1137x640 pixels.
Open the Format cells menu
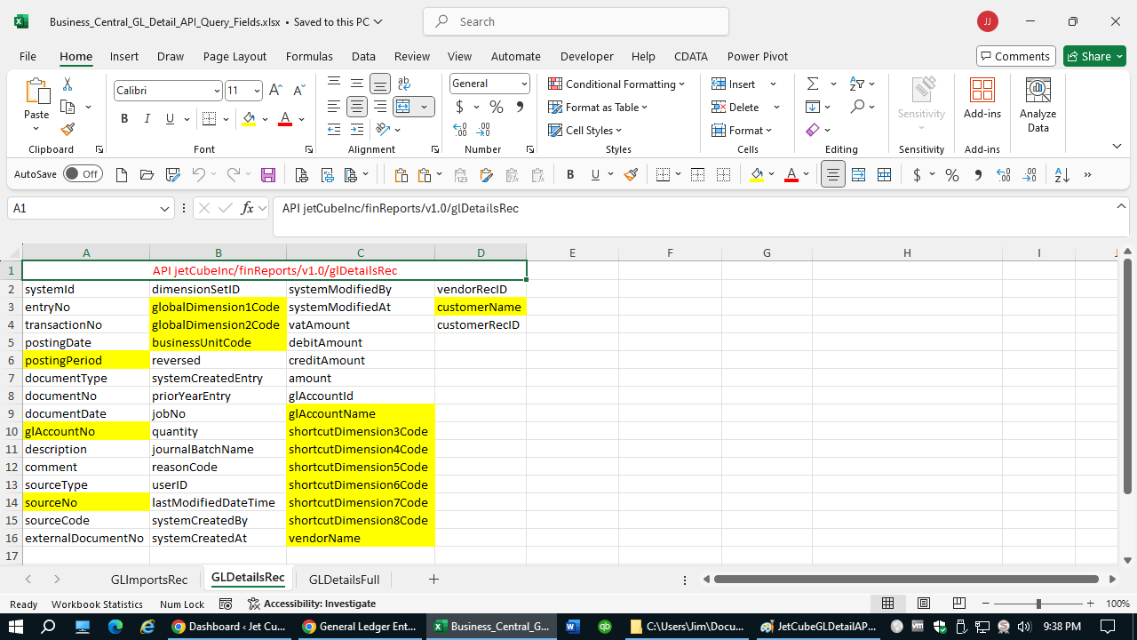click(x=743, y=130)
